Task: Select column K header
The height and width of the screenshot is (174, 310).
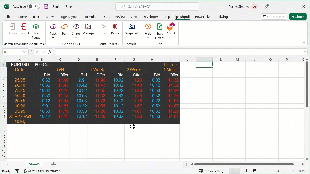Action: coord(204,60)
